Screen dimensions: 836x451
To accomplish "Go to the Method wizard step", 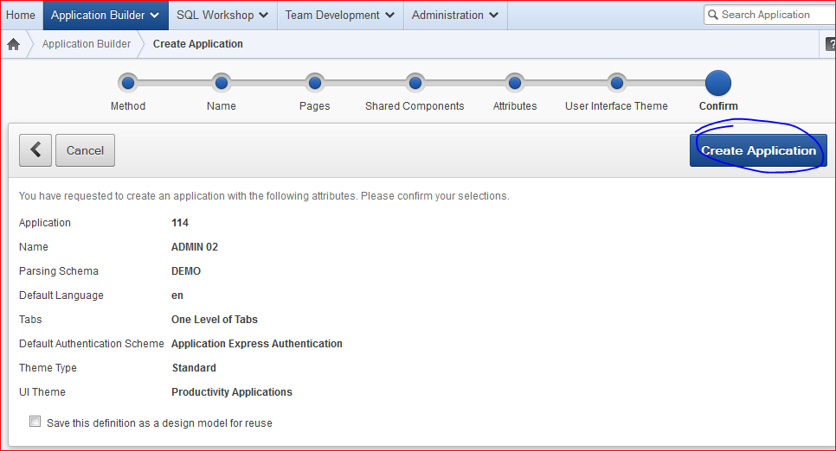I will 128,83.
